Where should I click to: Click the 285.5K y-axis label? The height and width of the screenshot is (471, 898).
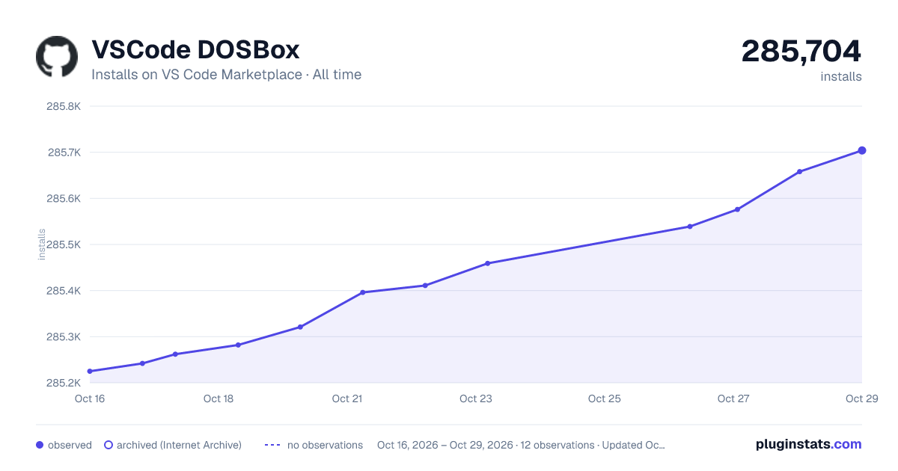(64, 244)
